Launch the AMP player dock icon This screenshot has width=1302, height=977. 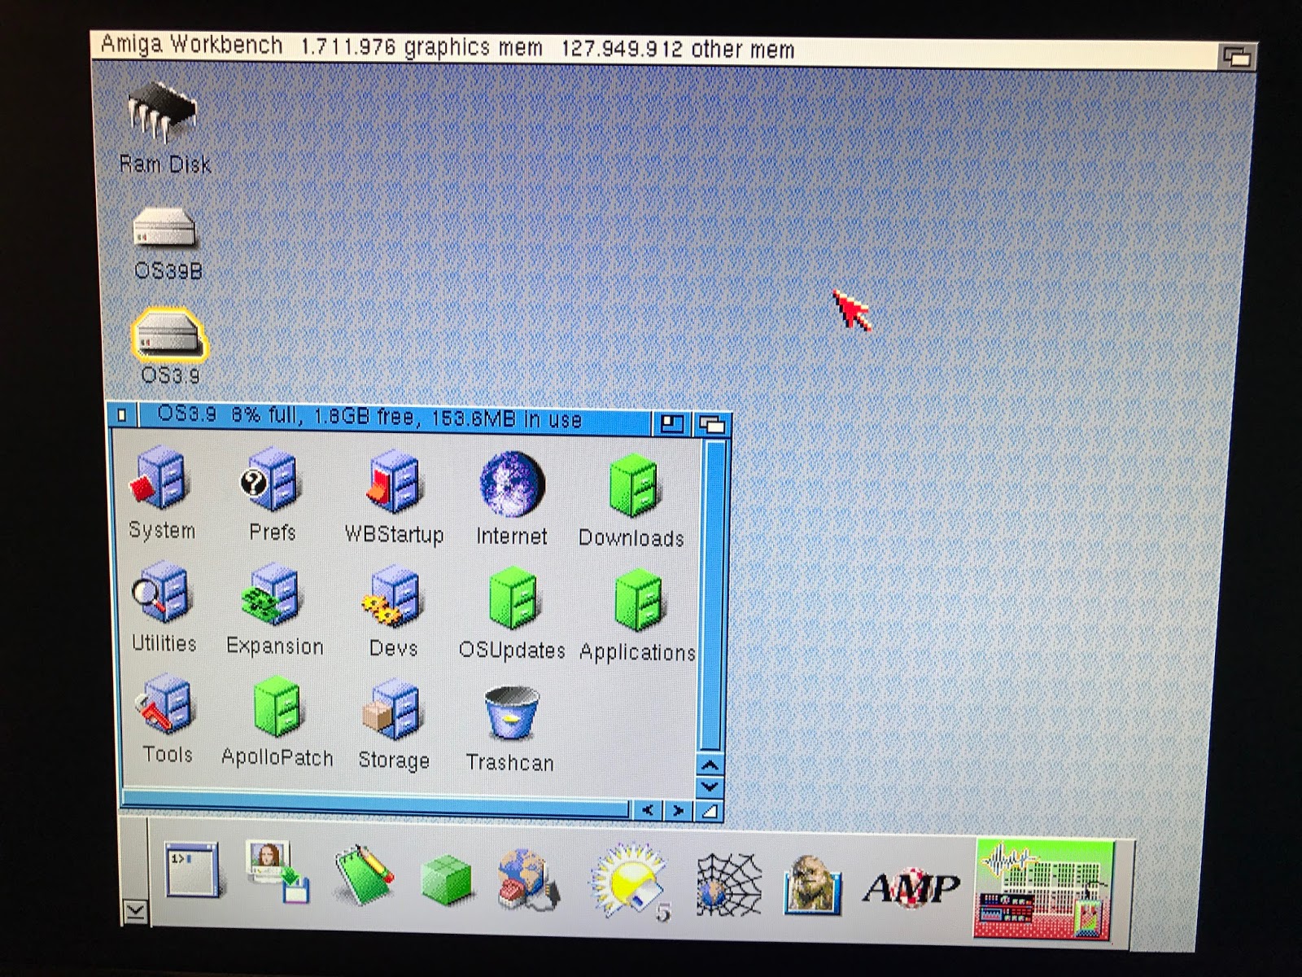[x=911, y=887]
